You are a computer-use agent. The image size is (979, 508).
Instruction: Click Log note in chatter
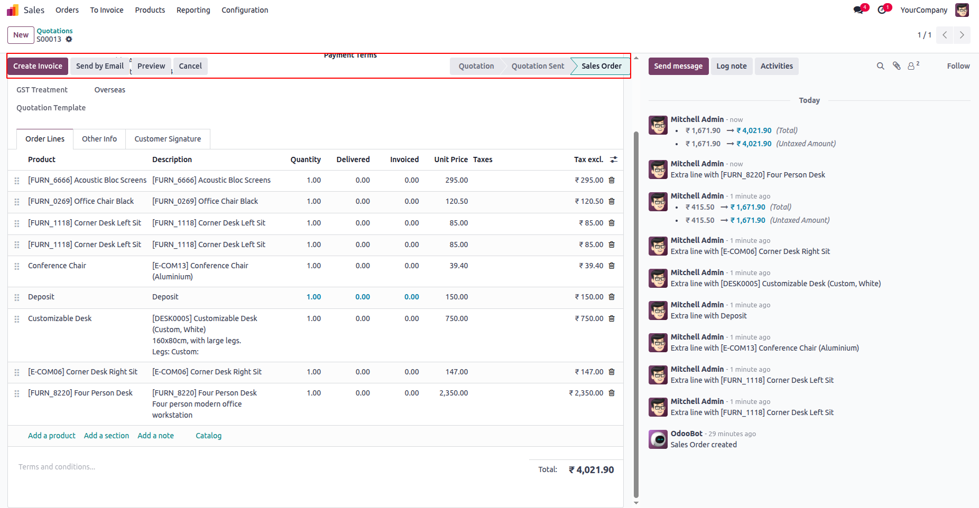click(732, 66)
